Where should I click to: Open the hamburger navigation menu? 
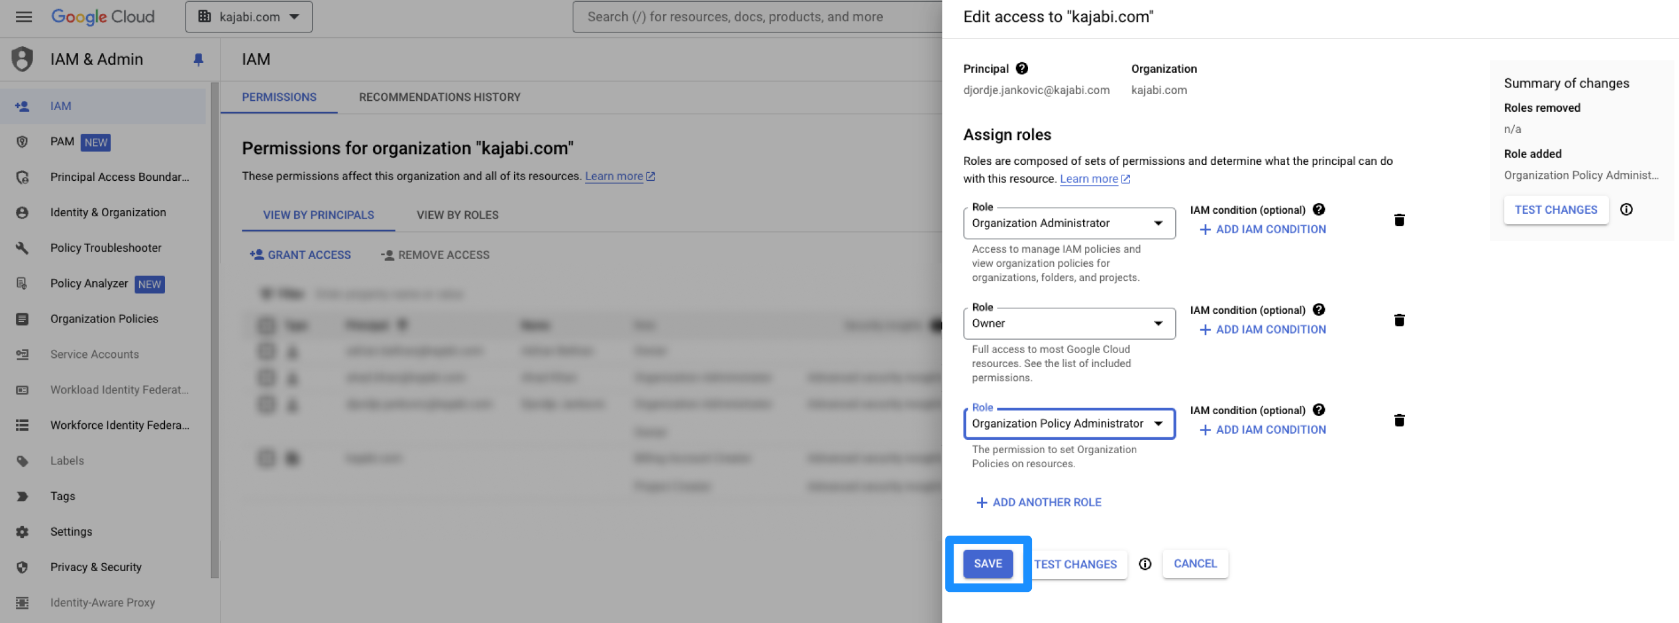pos(23,17)
